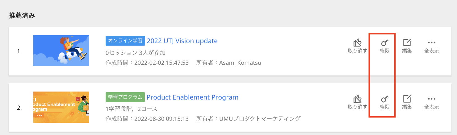Click the owner UMUプロダクトマーケティング text
The image size is (457, 135).
pos(260,119)
